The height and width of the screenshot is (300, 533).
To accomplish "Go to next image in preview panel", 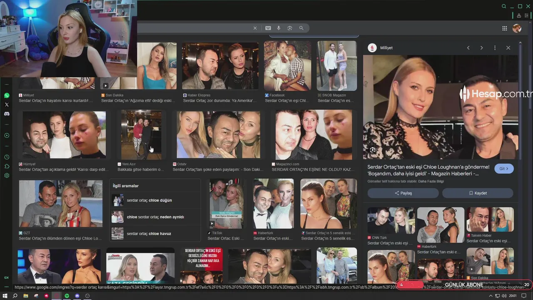I will [x=481, y=48].
